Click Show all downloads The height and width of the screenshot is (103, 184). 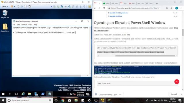174,94
